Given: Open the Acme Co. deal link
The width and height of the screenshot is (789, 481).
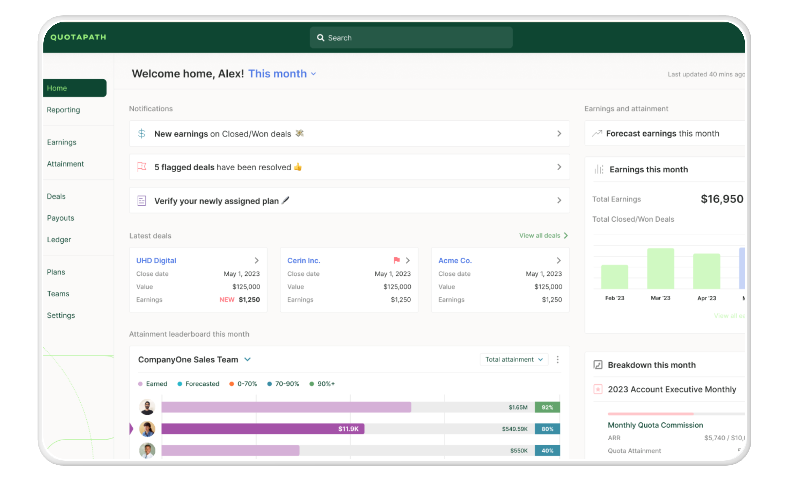Looking at the screenshot, I should point(455,260).
